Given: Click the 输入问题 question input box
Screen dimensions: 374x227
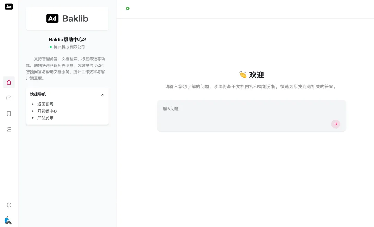Looking at the screenshot, I should (x=251, y=116).
